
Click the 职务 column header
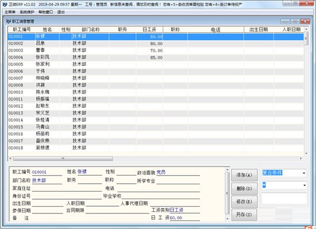click(x=122, y=30)
